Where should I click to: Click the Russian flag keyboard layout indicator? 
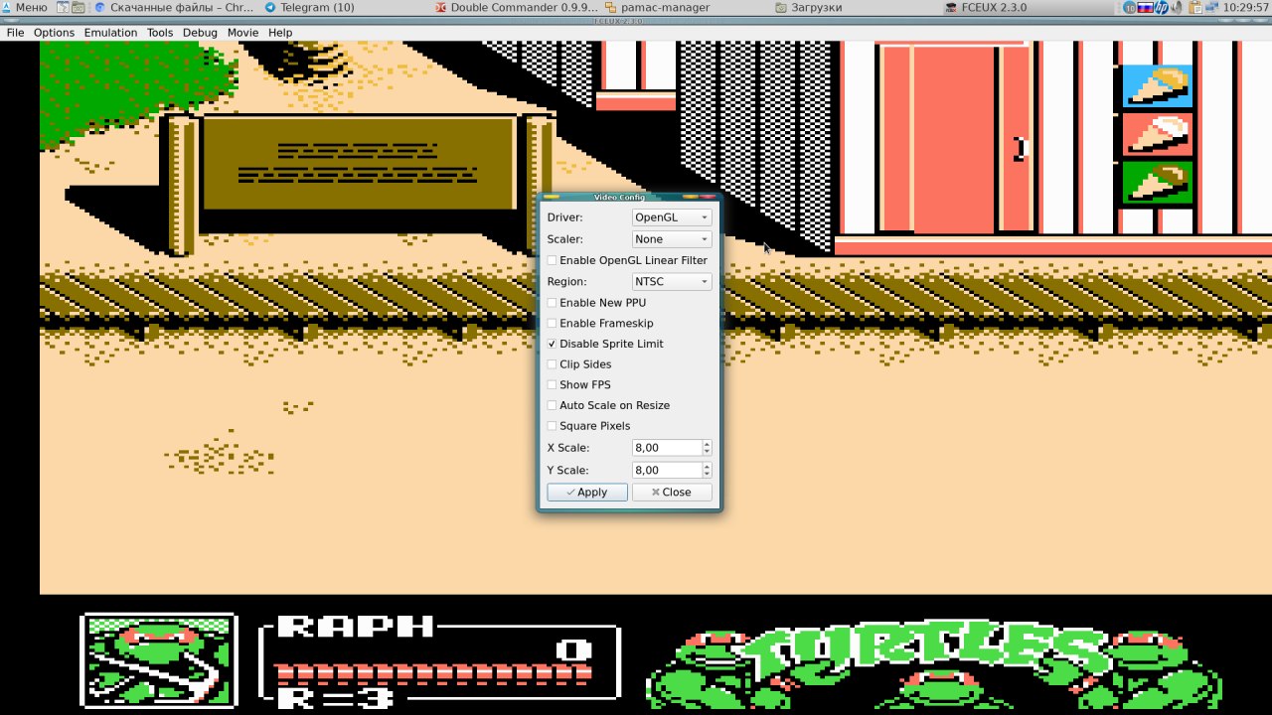[x=1146, y=7]
